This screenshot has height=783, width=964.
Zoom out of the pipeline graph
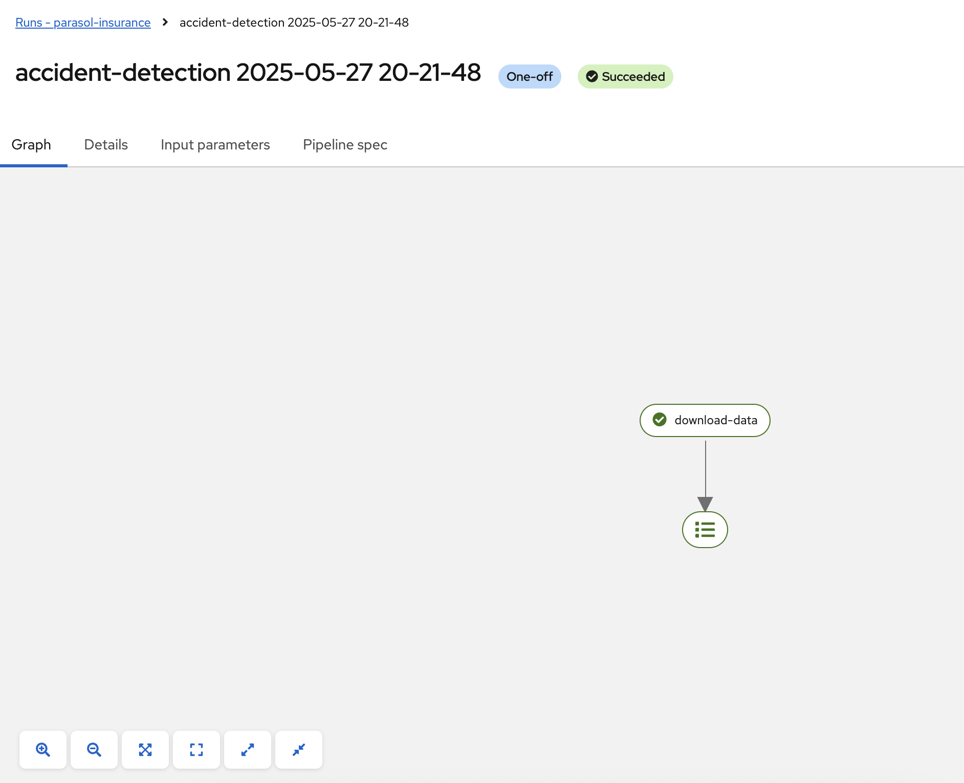point(94,750)
